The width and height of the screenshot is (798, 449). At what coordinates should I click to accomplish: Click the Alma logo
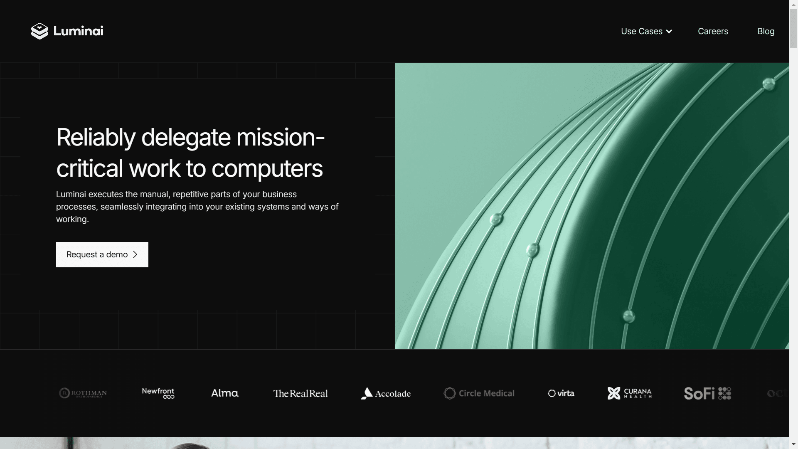(x=225, y=393)
